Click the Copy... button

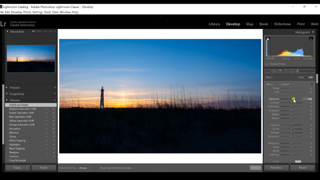pos(18,168)
